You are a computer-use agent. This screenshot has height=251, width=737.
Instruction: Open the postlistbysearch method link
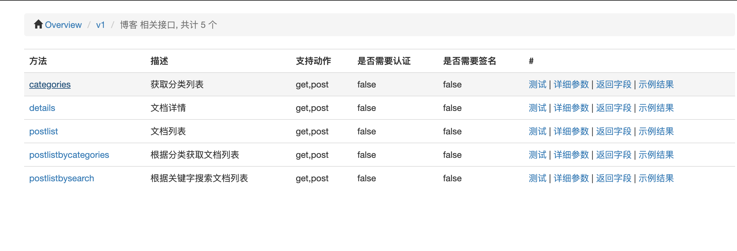[x=62, y=178]
